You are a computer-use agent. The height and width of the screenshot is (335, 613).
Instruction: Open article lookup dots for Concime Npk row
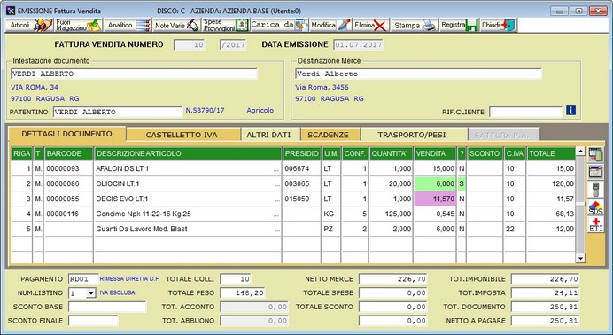(276, 215)
